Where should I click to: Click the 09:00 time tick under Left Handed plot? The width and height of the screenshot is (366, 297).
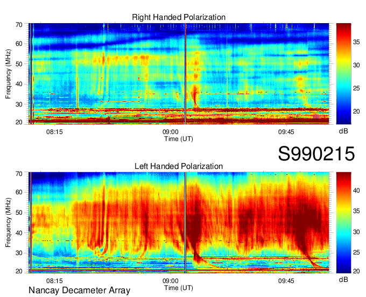coord(171,281)
